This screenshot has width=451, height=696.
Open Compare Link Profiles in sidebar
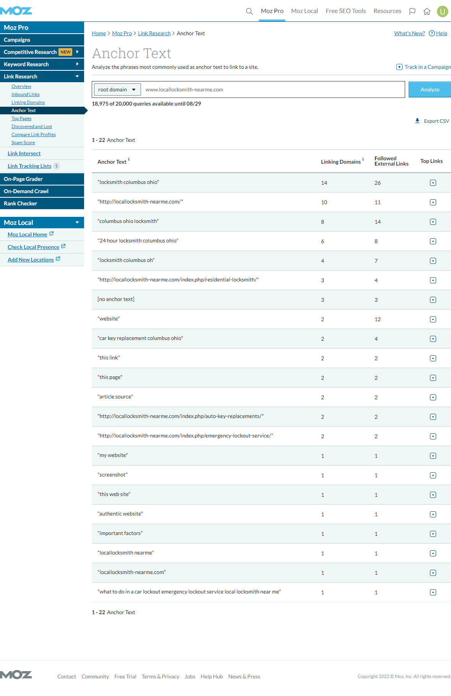pos(34,135)
